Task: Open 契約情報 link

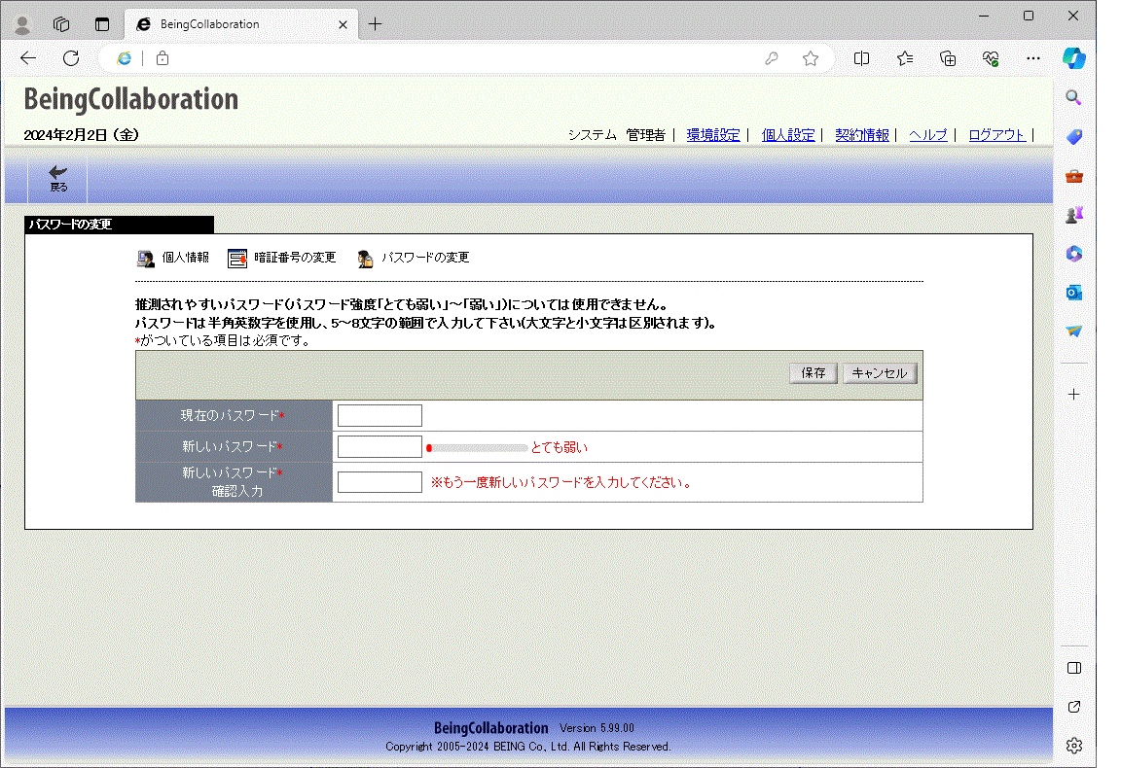Action: [x=862, y=135]
